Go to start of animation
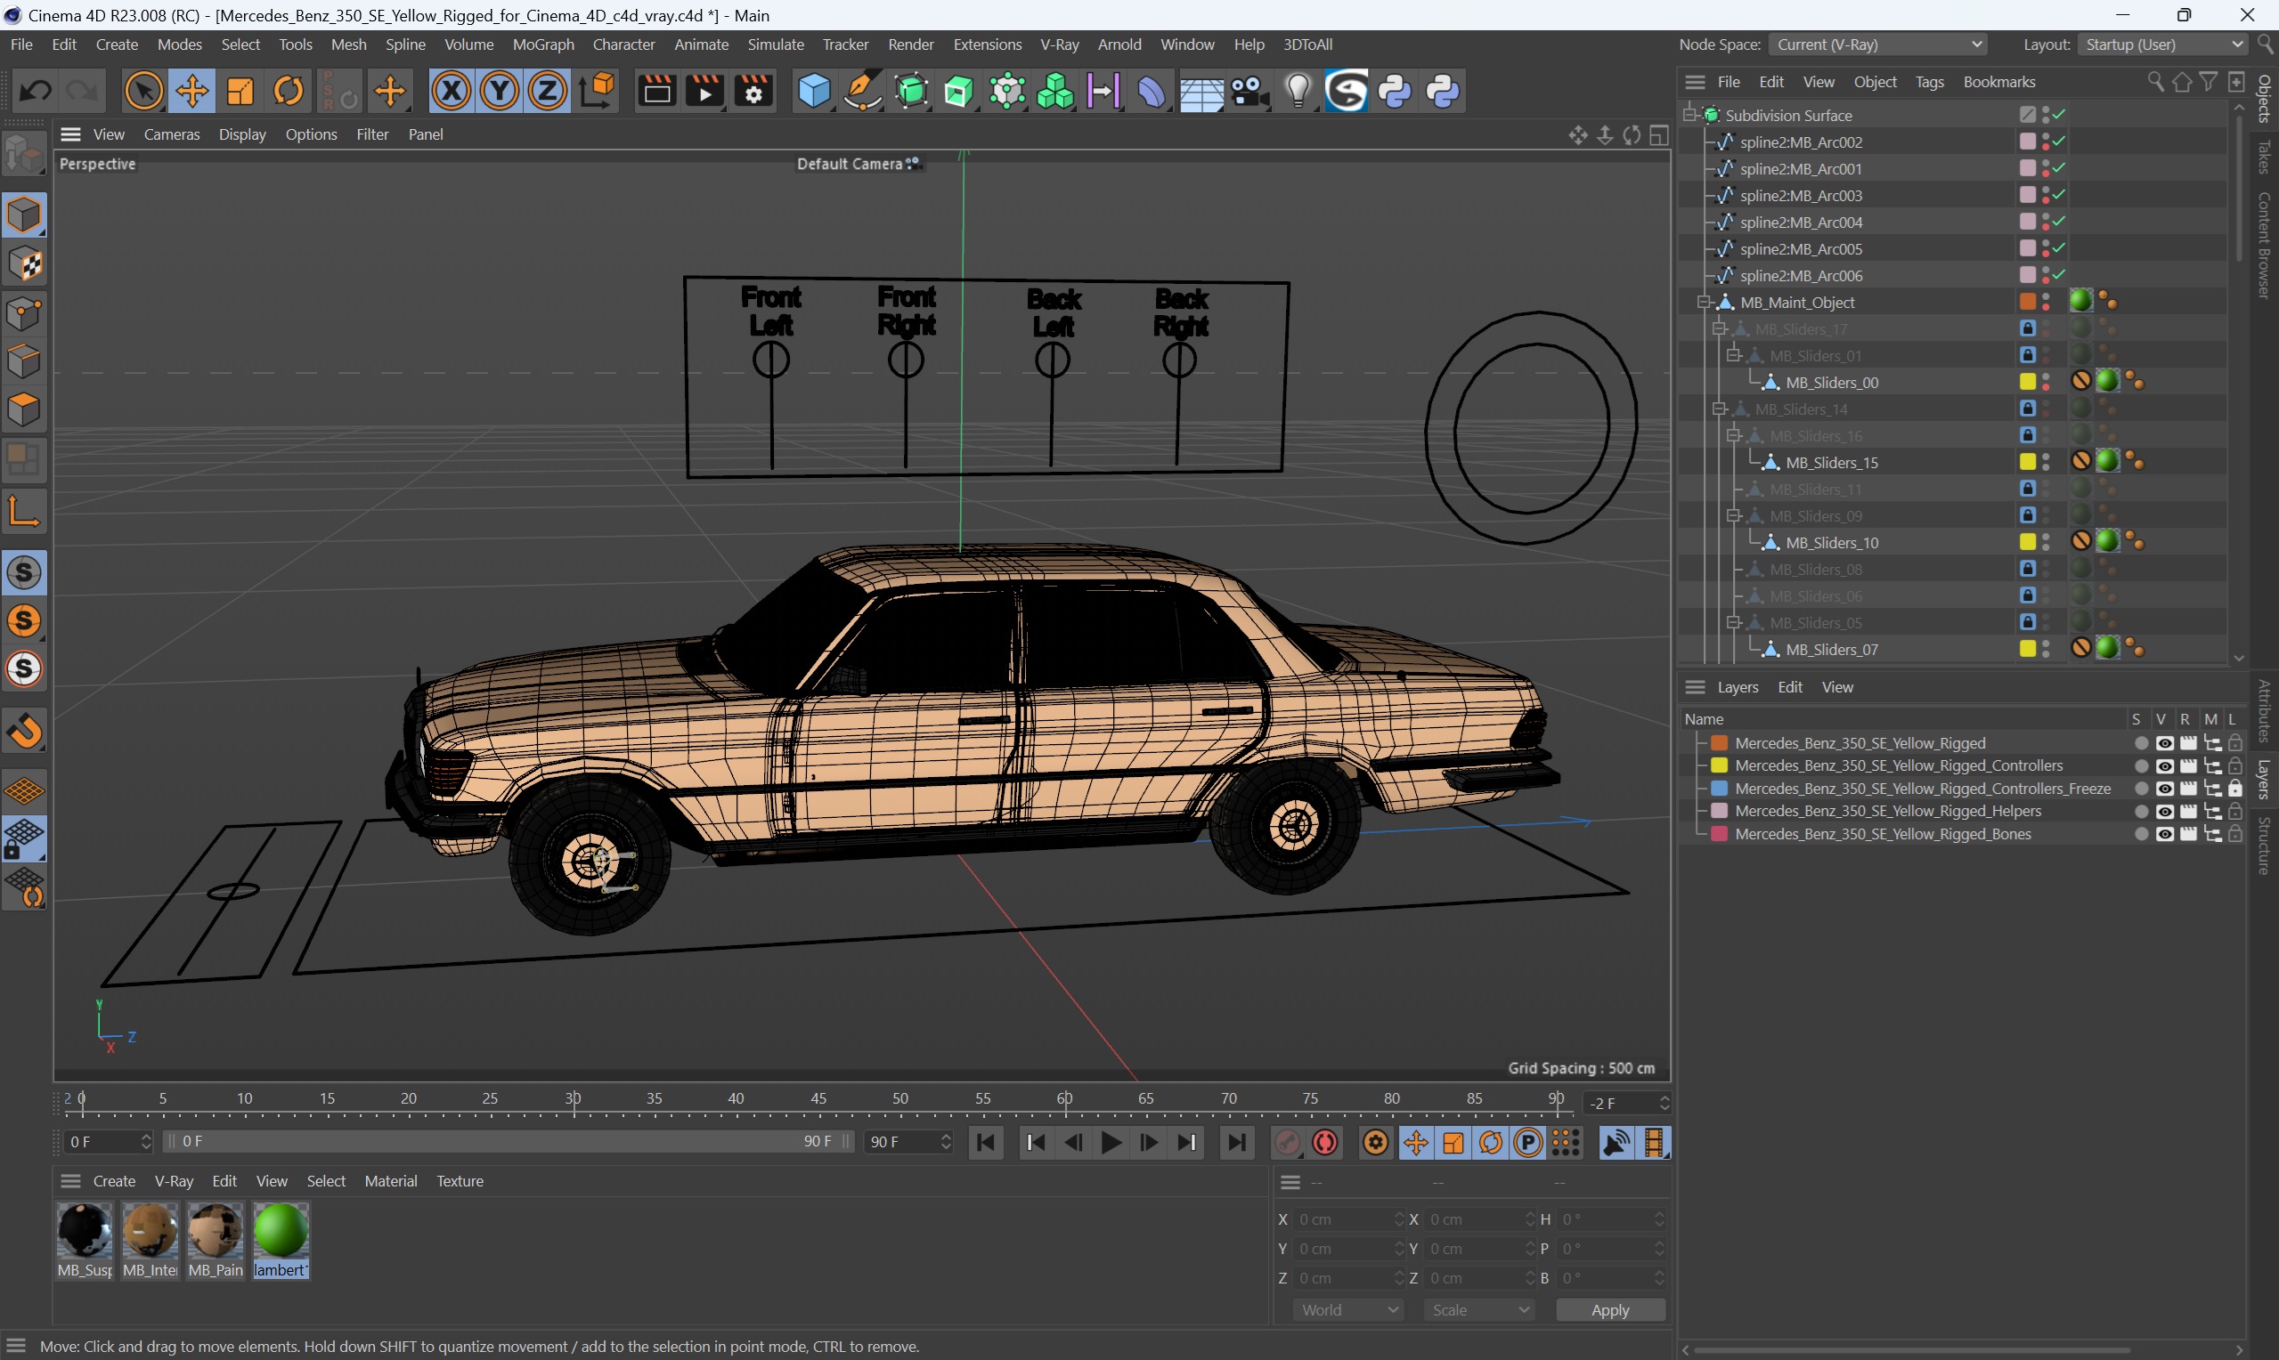2279x1360 pixels. click(986, 1142)
